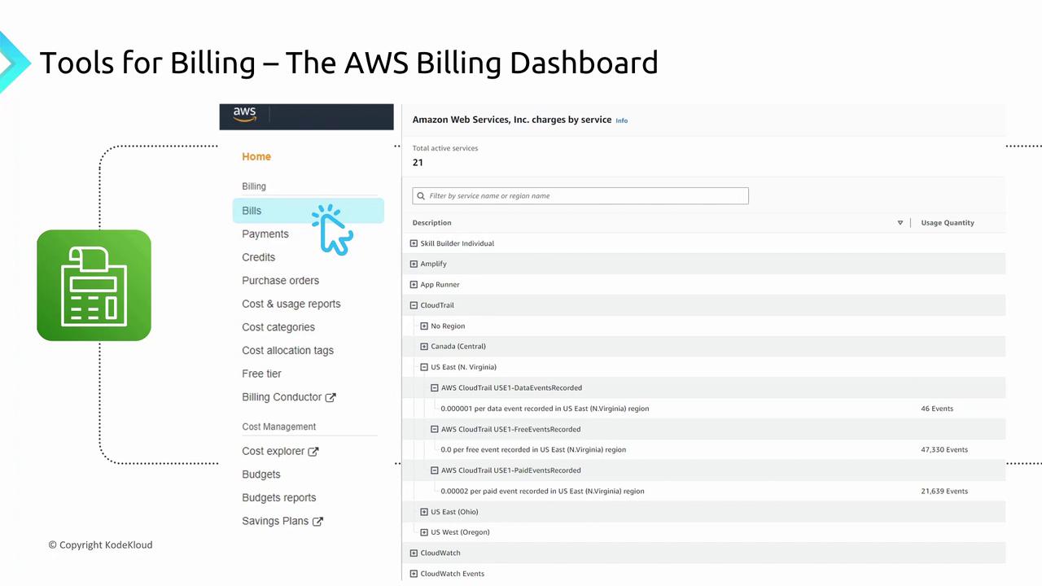Expand the CloudWatch Events row
1042x586 pixels.
tap(414, 574)
